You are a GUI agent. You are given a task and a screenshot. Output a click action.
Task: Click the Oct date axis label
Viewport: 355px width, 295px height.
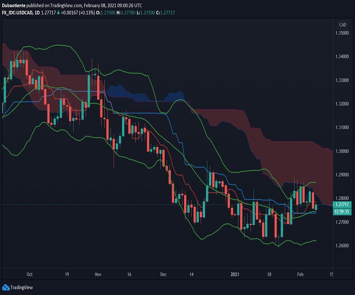click(x=29, y=274)
